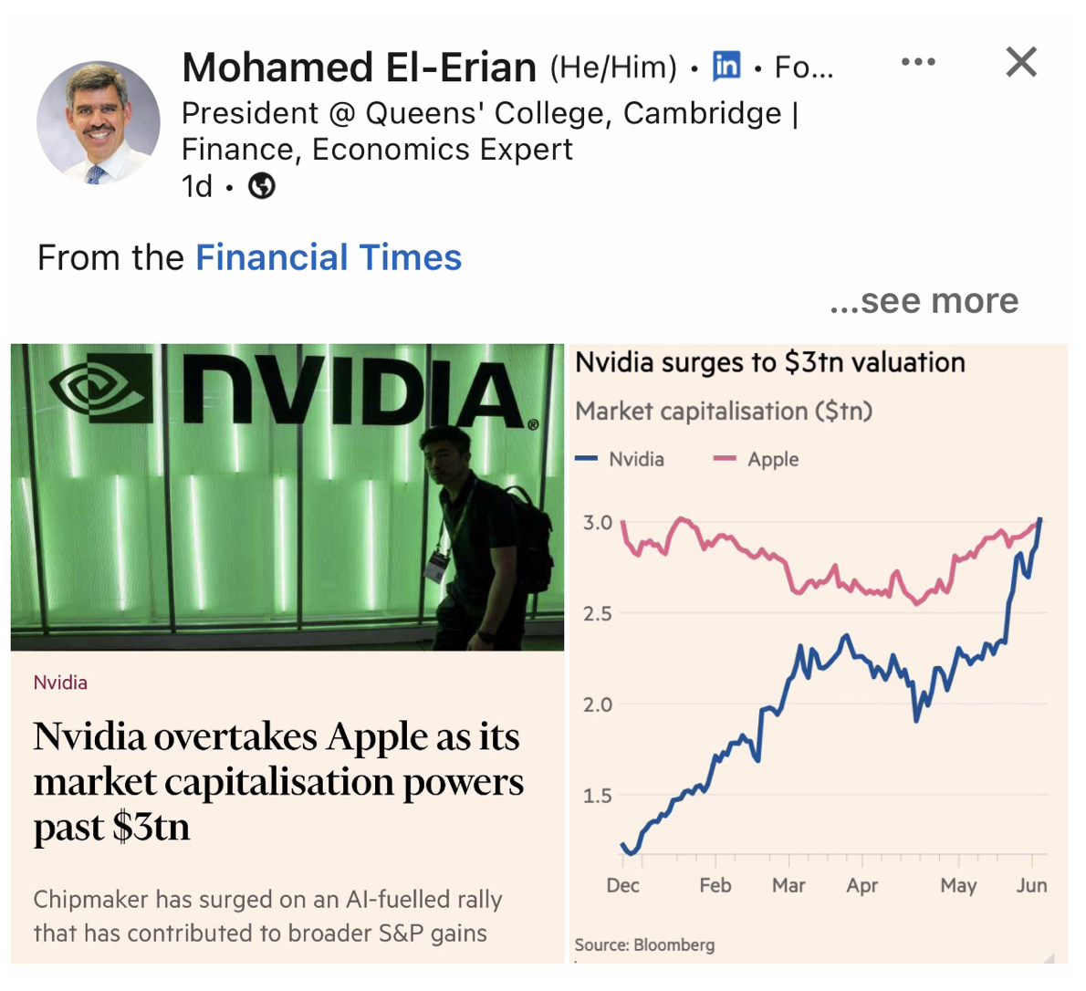Click the LinkedIn badge beside the name
This screenshot has width=1086, height=991.
tap(726, 66)
